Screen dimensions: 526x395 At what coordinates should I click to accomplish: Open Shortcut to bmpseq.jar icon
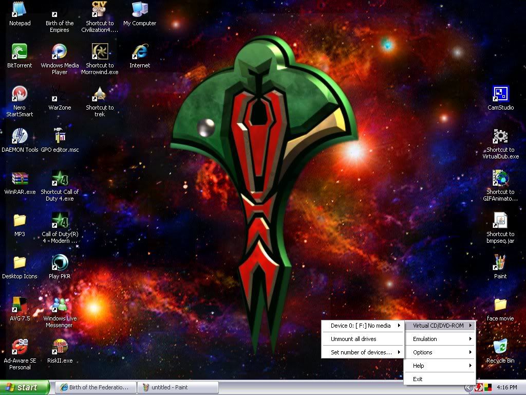(x=500, y=220)
